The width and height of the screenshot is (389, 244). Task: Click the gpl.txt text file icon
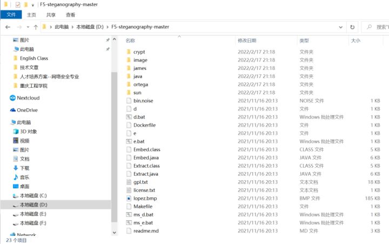pos(129,182)
